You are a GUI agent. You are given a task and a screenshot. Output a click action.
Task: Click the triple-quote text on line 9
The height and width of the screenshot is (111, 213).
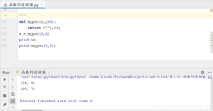22,15
